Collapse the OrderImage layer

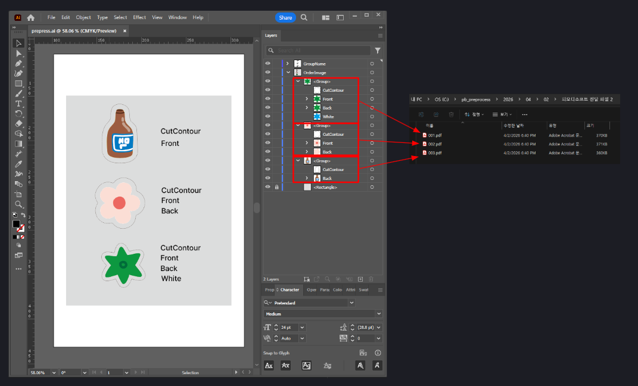[x=288, y=73]
